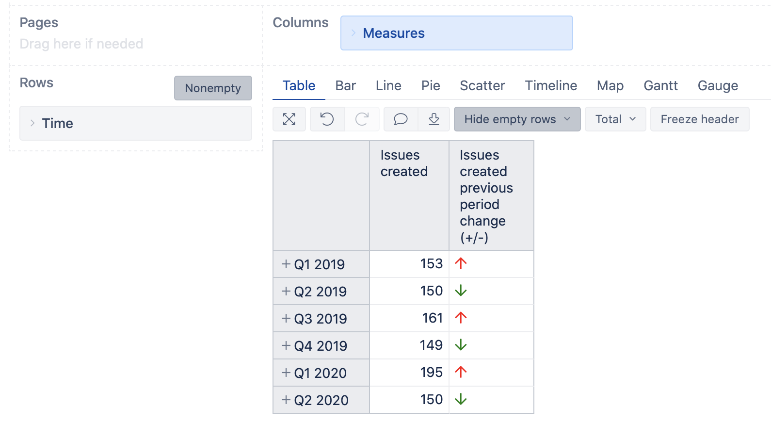Click the redo arrow icon
The width and height of the screenshot is (771, 423).
coord(362,119)
